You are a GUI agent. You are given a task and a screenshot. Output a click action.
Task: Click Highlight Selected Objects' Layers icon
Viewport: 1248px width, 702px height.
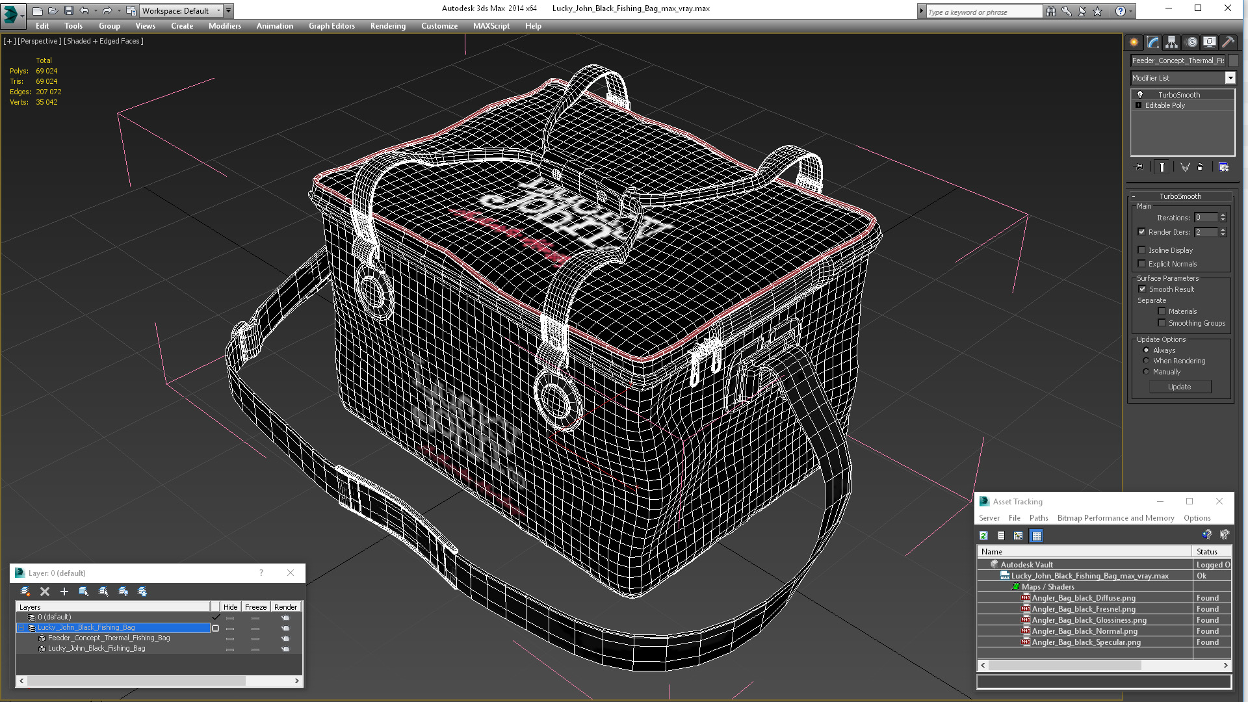pos(103,591)
